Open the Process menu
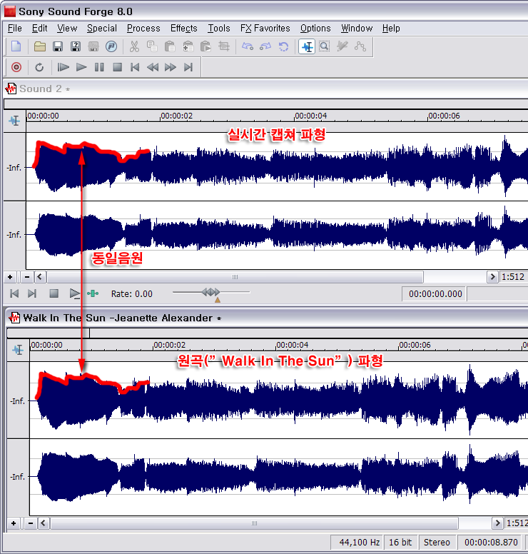Image resolution: width=528 pixels, height=554 pixels. [143, 29]
